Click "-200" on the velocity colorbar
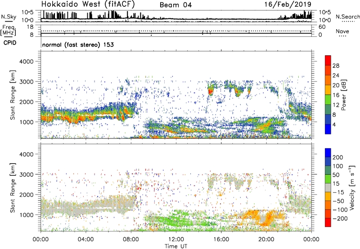 (340, 218)
